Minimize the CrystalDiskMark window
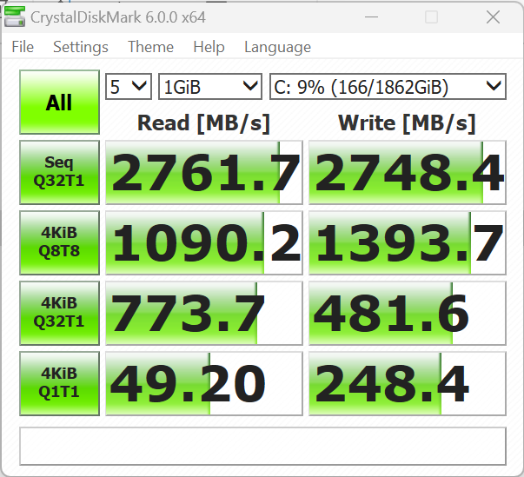The height and width of the screenshot is (477, 524). 371,17
